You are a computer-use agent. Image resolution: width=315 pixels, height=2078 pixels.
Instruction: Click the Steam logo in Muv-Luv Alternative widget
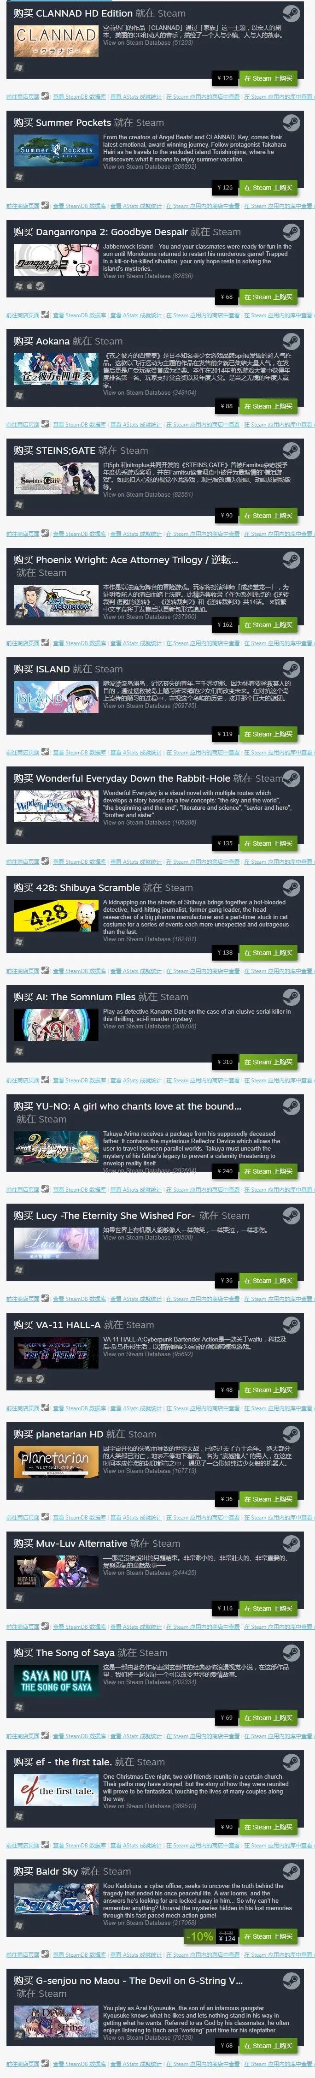(x=292, y=1544)
